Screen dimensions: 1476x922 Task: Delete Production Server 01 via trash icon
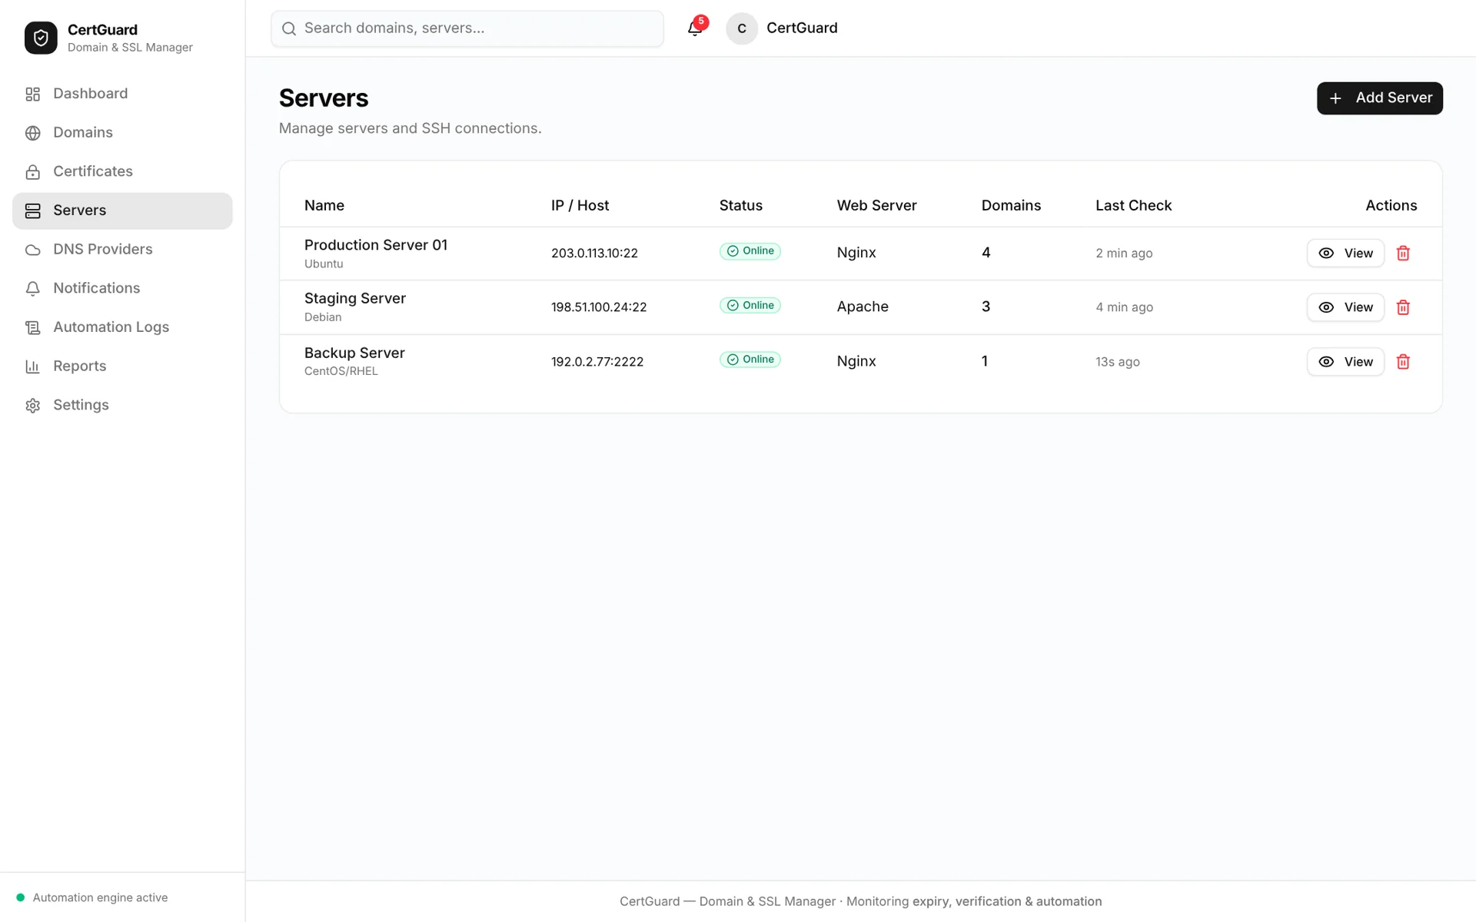1403,253
